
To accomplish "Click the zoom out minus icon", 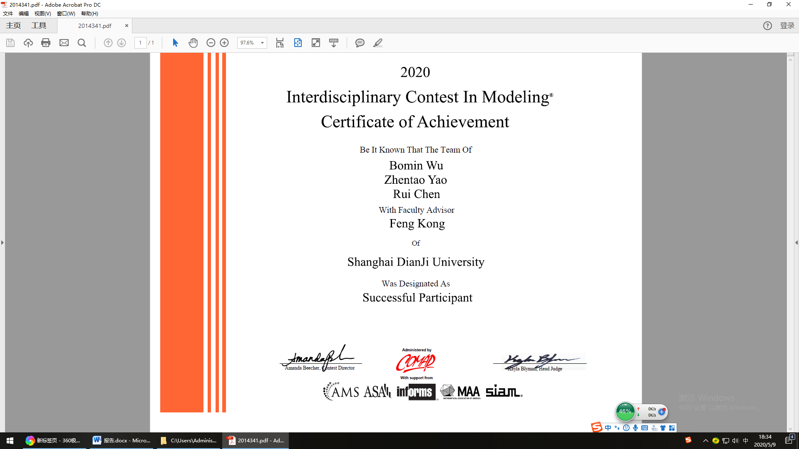I will (x=211, y=43).
